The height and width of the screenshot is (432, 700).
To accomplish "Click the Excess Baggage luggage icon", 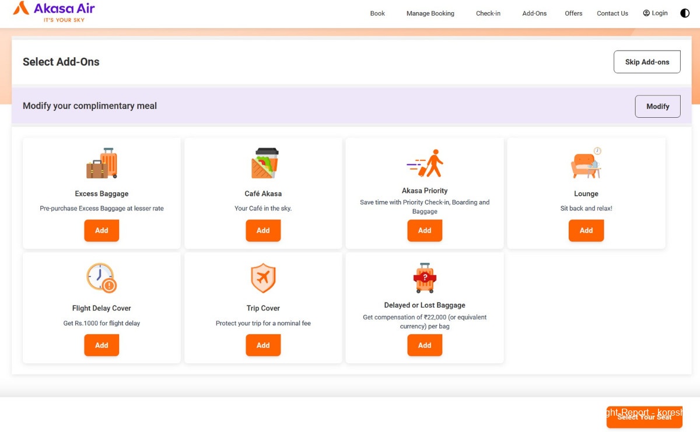I will pos(101,163).
